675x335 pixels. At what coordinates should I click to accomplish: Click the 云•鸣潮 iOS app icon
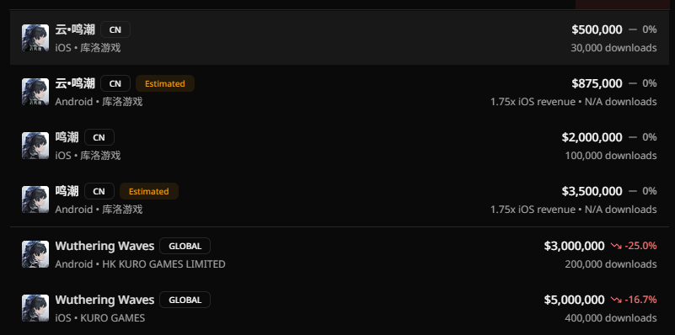(x=35, y=38)
